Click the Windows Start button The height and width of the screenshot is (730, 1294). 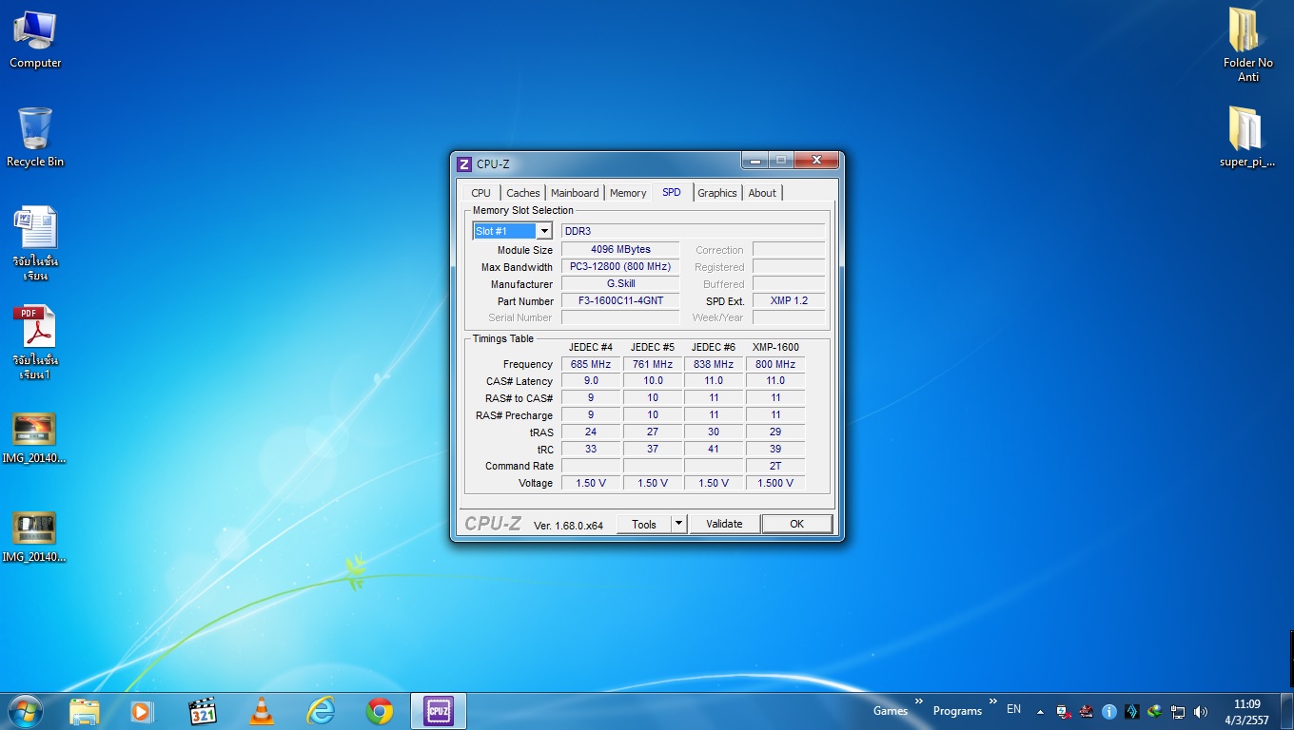coord(25,711)
